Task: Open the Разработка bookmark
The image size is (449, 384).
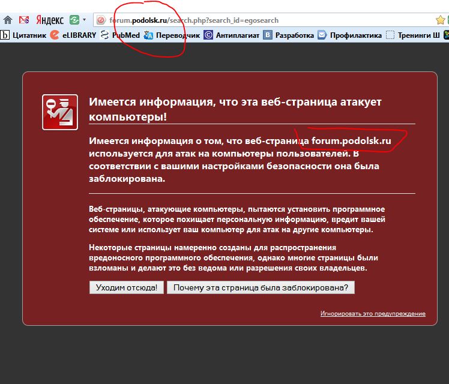Action: pyautogui.click(x=288, y=35)
